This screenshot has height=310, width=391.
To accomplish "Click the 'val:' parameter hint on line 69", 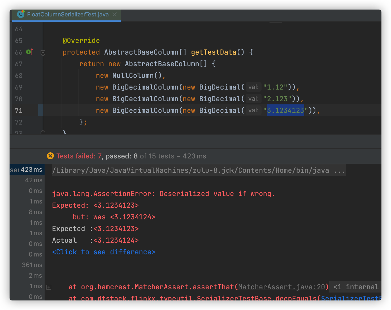I will point(253,87).
